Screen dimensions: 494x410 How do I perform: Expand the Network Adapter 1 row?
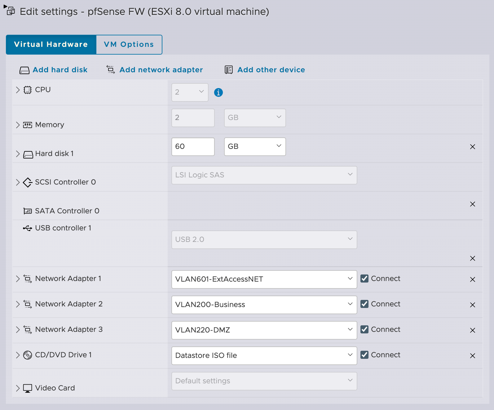(18, 279)
